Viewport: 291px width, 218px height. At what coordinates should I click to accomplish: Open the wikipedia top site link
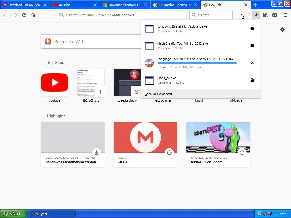(x=236, y=101)
